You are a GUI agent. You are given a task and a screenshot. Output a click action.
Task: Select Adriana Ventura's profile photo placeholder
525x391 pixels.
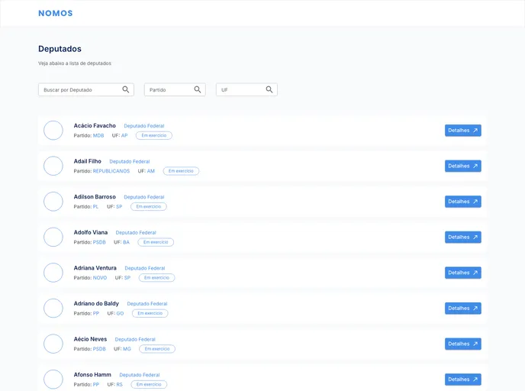coord(53,273)
